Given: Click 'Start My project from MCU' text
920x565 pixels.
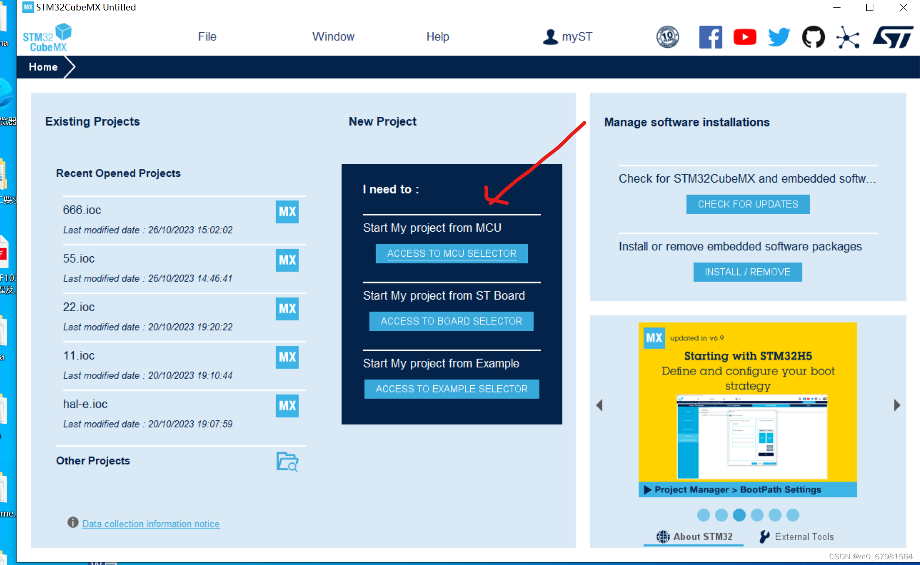Looking at the screenshot, I should tap(432, 228).
